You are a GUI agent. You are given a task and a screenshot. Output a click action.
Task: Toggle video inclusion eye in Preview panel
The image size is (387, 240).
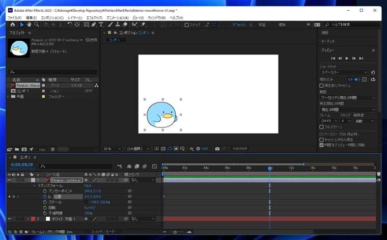tap(350, 79)
